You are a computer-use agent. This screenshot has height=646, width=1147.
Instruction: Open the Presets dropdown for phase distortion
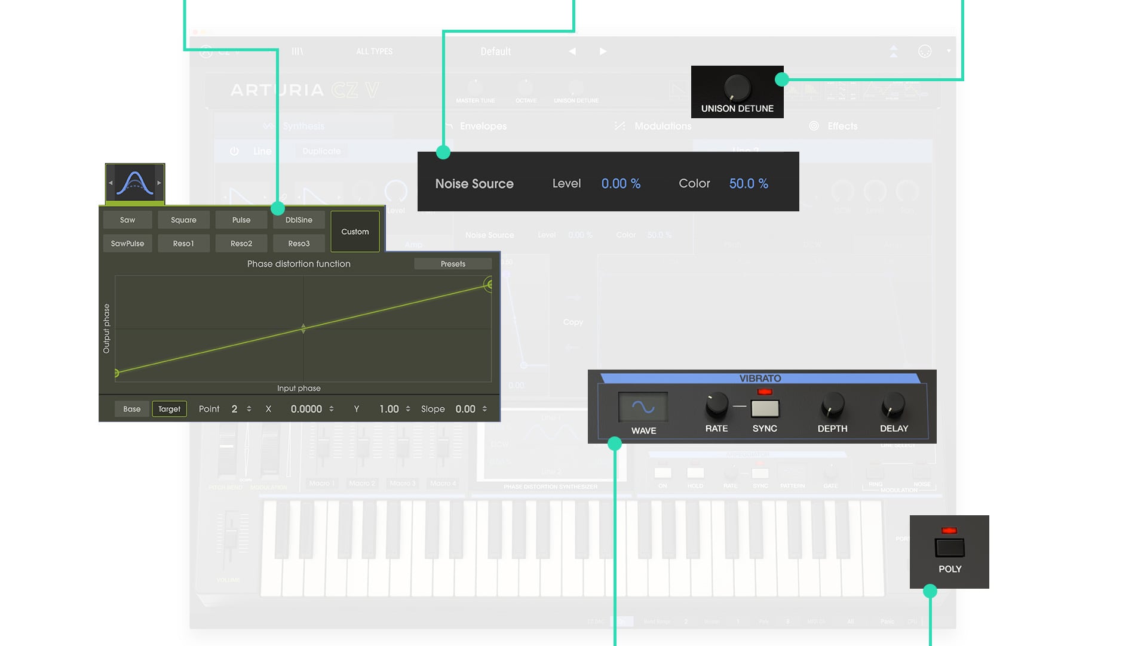[453, 264]
